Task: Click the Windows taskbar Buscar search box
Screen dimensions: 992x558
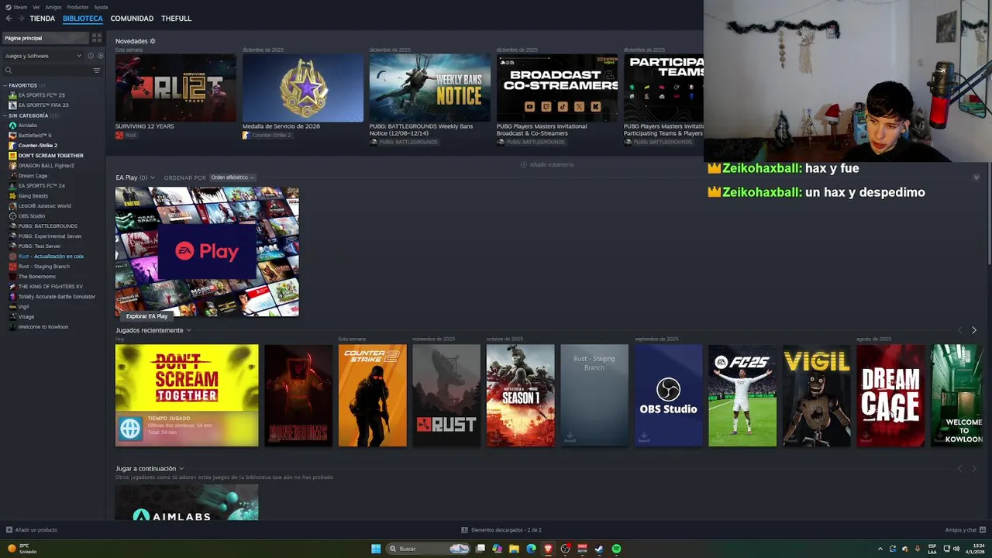Action: (x=429, y=549)
